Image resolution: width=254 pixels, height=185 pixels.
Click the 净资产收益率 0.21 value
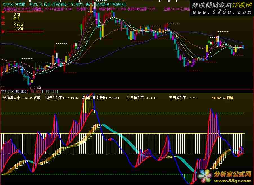(x=141, y=9)
